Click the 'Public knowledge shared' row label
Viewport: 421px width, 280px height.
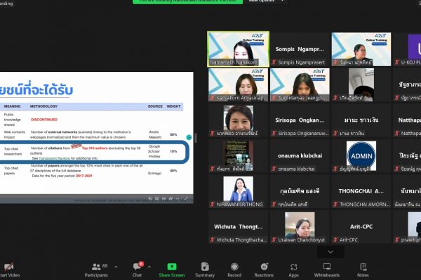12,120
